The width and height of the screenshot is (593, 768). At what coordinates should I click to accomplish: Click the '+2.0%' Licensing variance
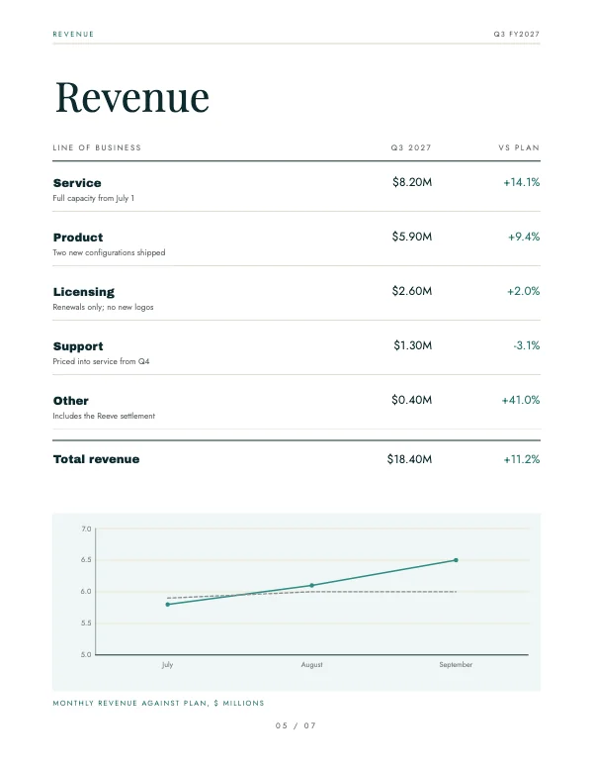(524, 291)
